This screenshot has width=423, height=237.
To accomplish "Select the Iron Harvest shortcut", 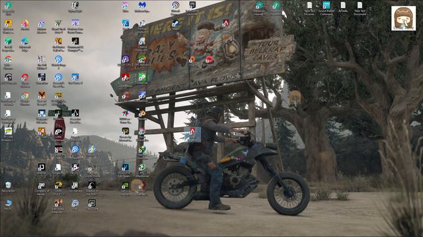I will coord(75,187).
